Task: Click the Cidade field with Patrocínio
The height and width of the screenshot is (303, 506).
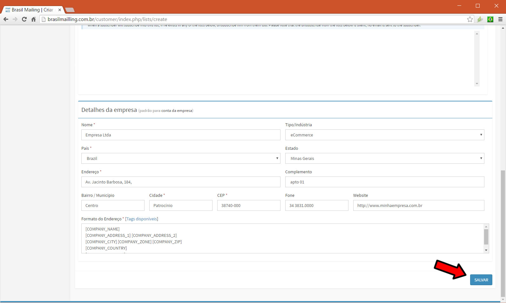Action: (181, 205)
